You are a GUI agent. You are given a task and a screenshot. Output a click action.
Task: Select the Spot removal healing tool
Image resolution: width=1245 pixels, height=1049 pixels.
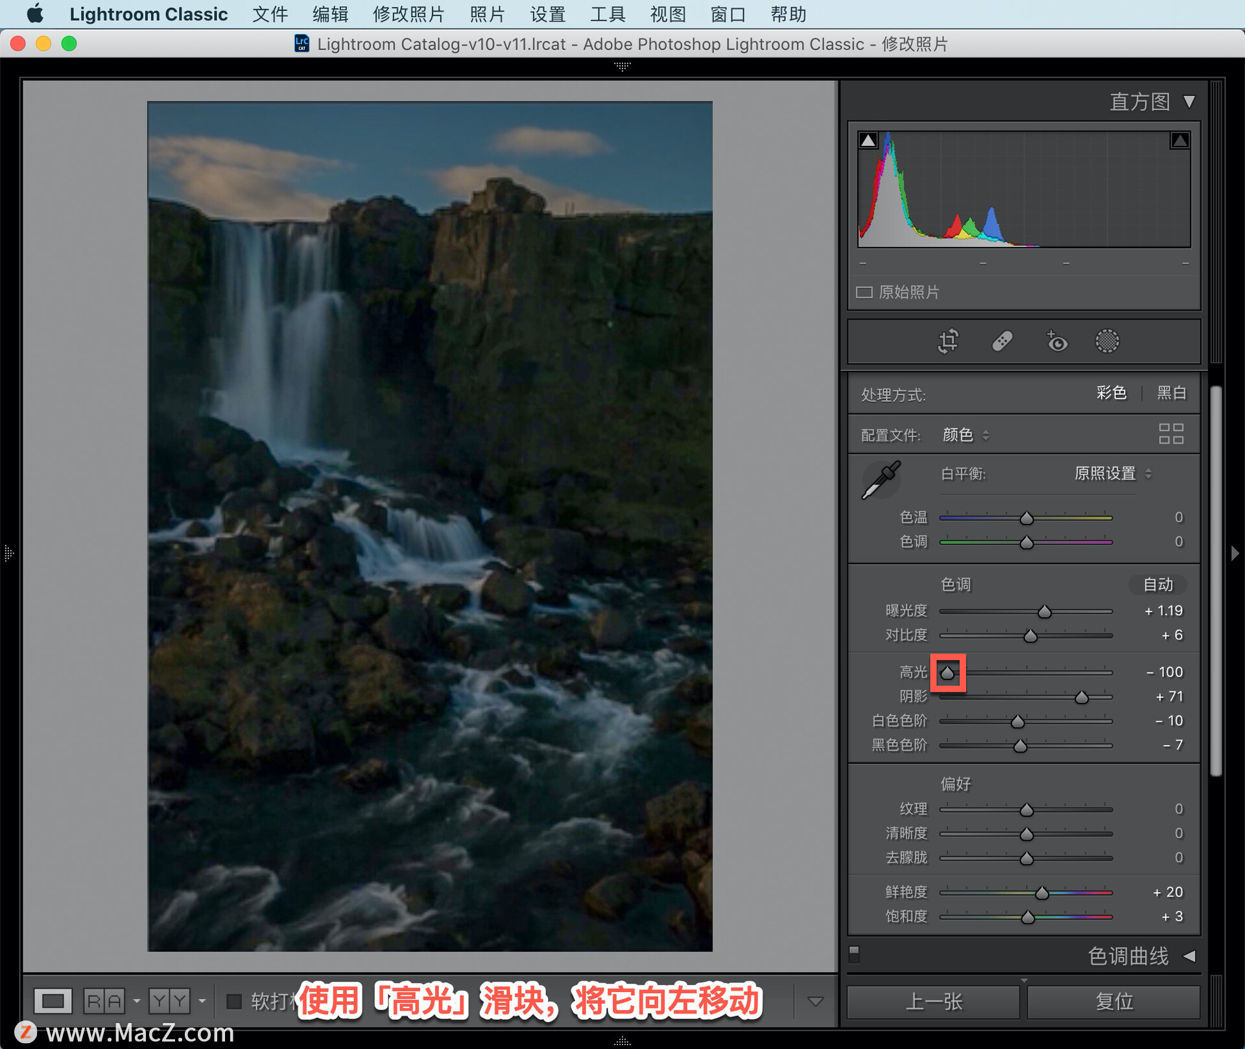1002,341
